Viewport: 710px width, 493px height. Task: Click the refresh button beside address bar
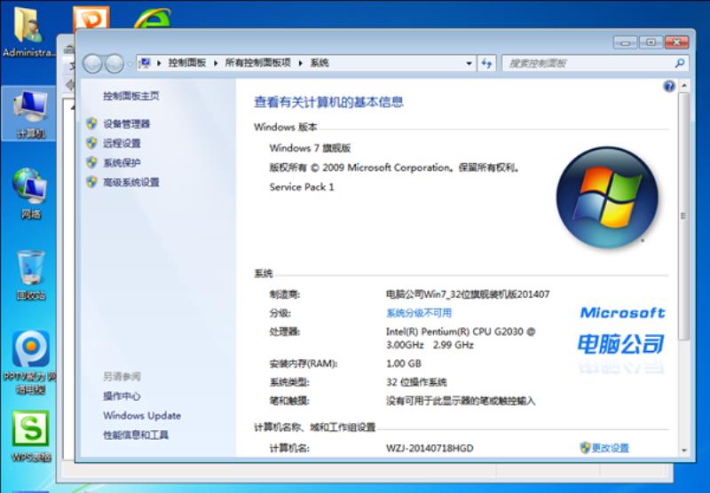click(486, 63)
